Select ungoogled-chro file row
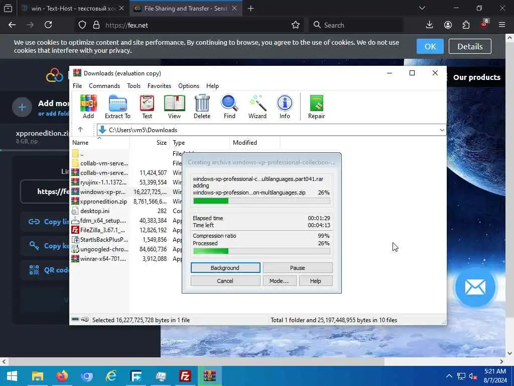 click(126, 249)
